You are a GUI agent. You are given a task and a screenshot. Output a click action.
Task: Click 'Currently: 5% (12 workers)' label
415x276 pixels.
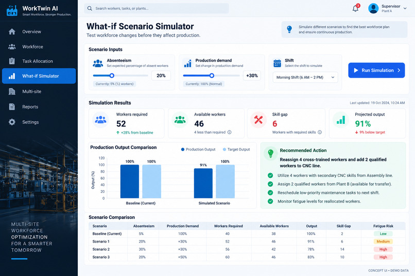point(114,84)
